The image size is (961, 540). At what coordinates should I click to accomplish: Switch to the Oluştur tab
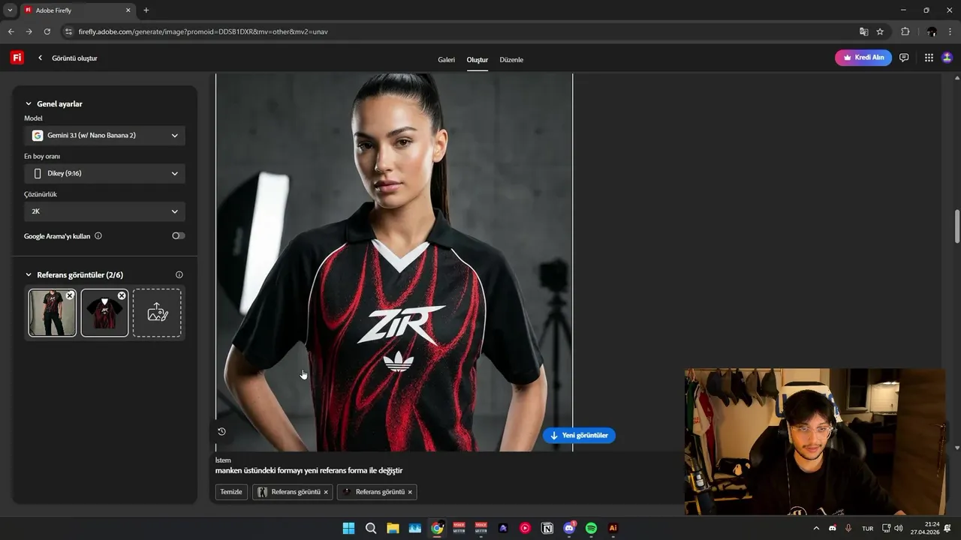coord(477,59)
